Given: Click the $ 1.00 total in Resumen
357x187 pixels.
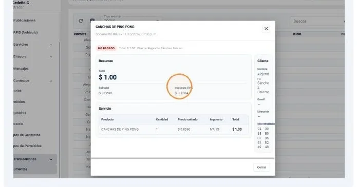Looking at the screenshot, I should tap(107, 77).
